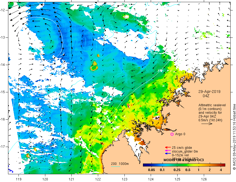Click the chlorophyll color bar
This screenshot has width=236, height=182.
tap(184, 165)
